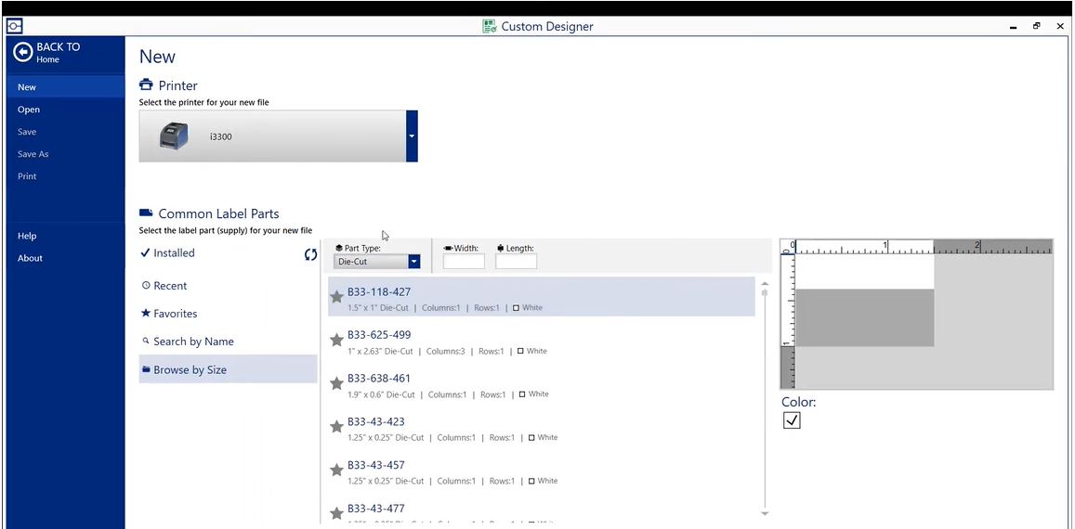Image resolution: width=1075 pixels, height=529 pixels.
Task: Select New in the sidebar
Action: [65, 87]
